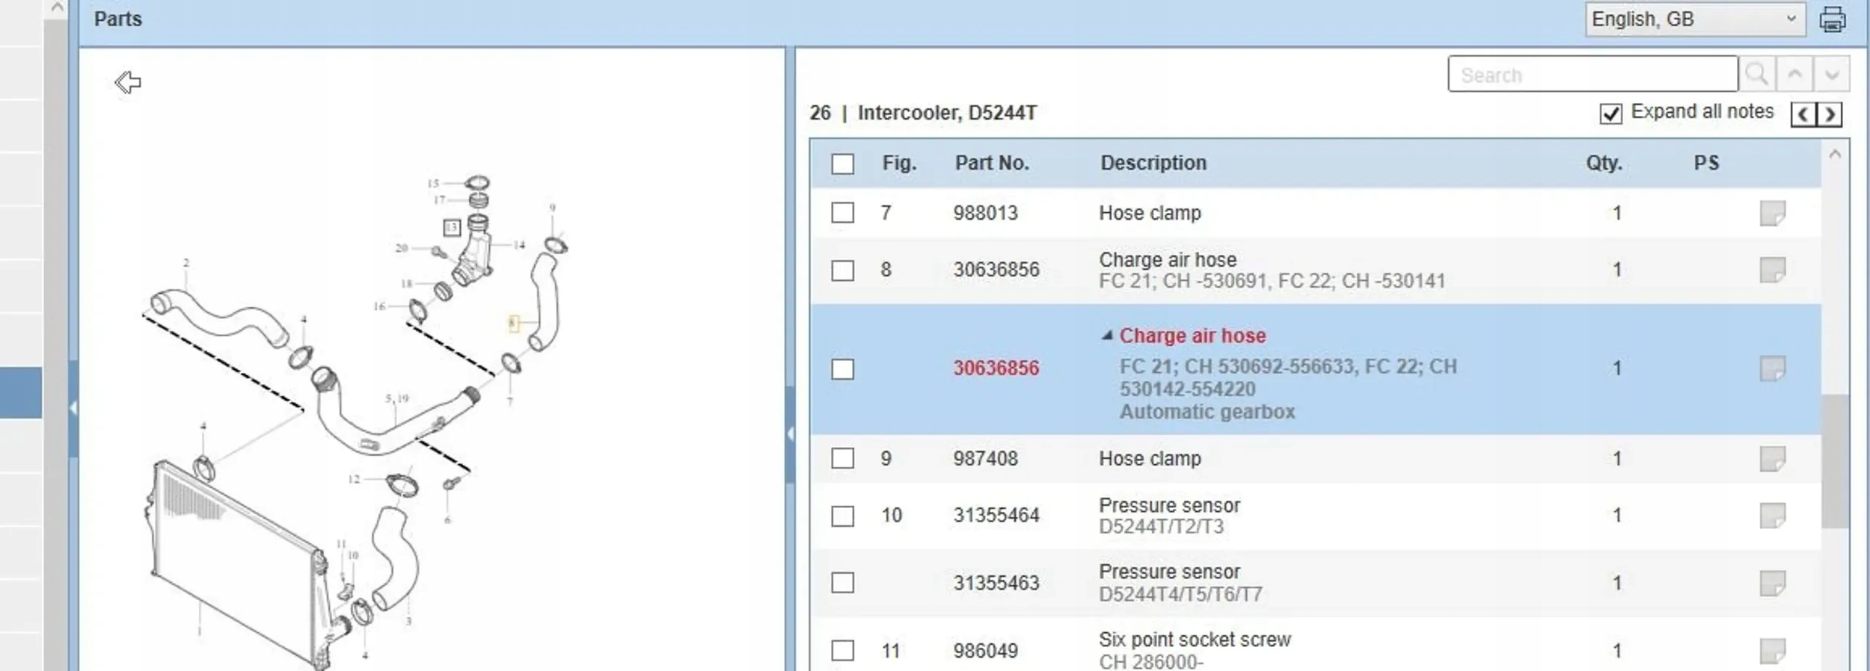
Task: Click the Six point socket screw description
Action: (x=1195, y=640)
